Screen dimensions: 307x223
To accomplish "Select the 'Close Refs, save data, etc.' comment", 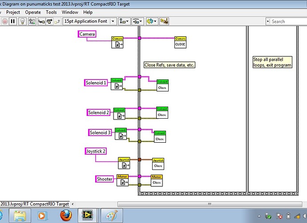I will pos(170,65).
